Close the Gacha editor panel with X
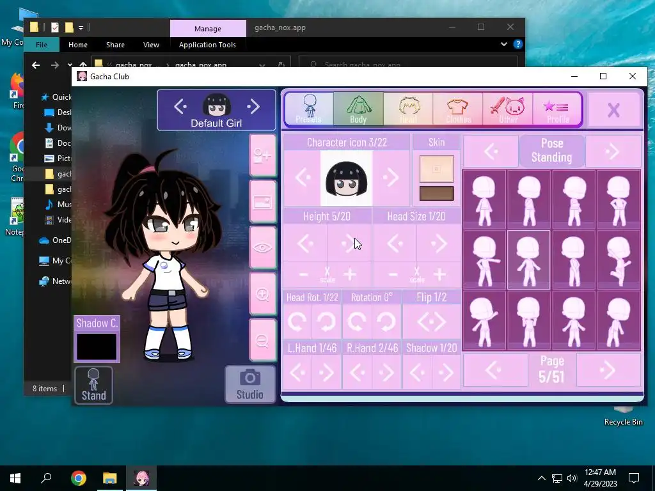This screenshot has width=655, height=491. (x=613, y=110)
